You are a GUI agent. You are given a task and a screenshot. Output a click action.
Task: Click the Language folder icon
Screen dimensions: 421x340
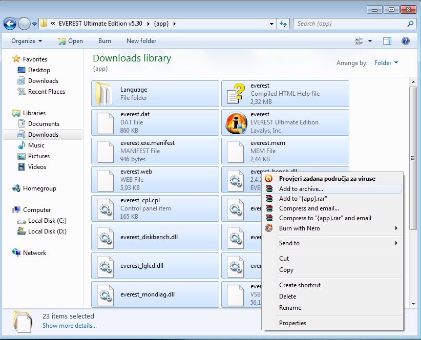click(104, 93)
